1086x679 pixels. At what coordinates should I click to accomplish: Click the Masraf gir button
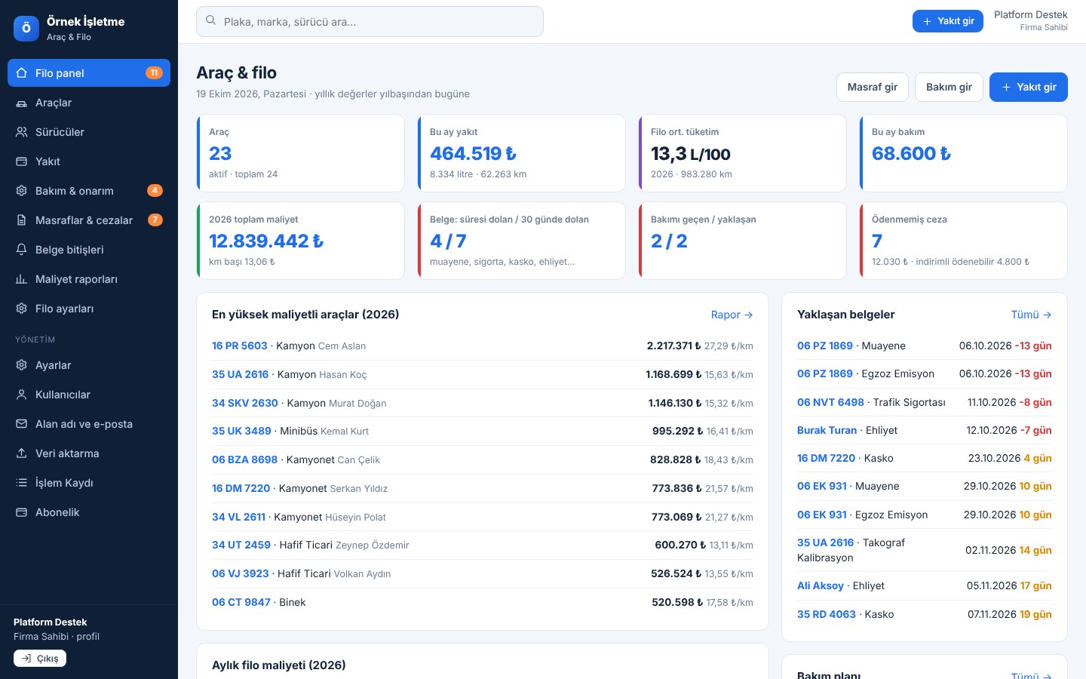[x=873, y=87]
